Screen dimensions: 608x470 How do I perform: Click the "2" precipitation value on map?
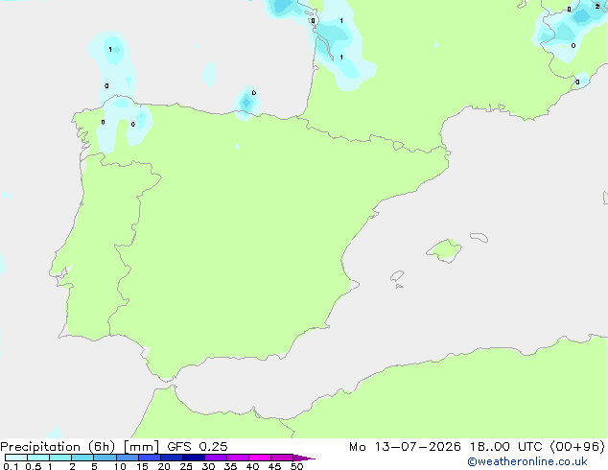pos(597,6)
